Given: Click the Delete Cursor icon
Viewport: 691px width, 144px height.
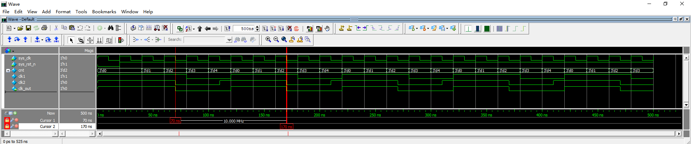Looking at the screenshot, I should tap(349, 28).
